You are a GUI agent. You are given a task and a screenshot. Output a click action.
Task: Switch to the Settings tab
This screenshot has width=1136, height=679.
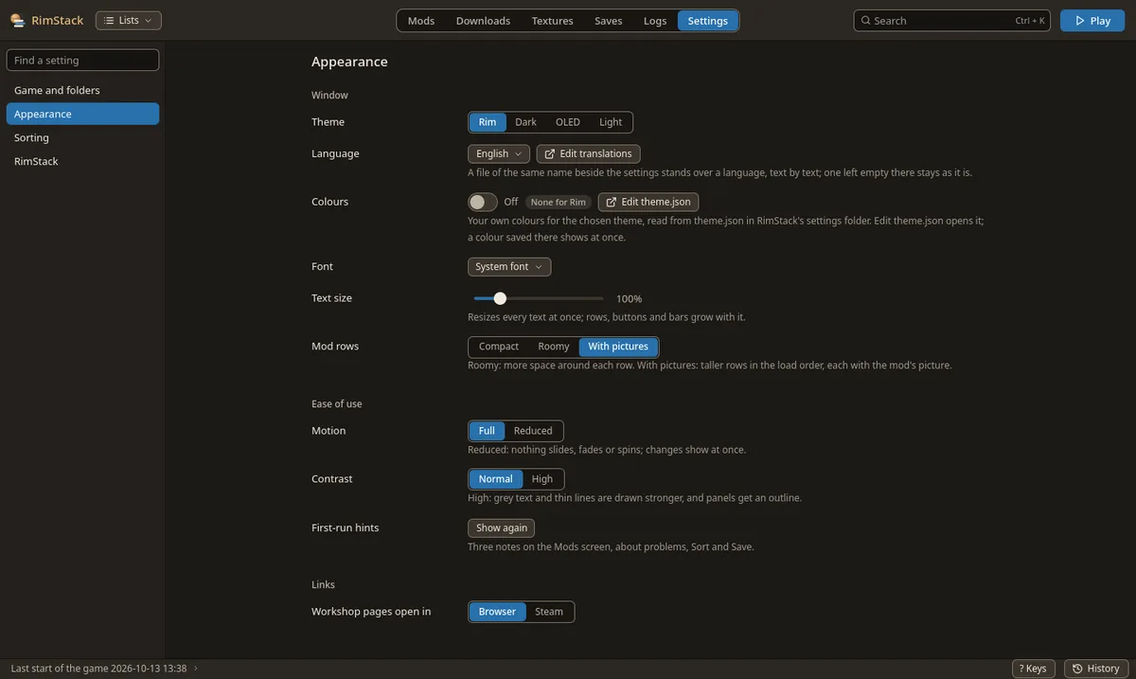(708, 21)
